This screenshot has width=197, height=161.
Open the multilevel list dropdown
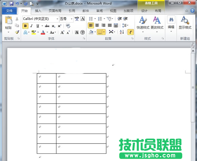pyautogui.click(x=112, y=19)
